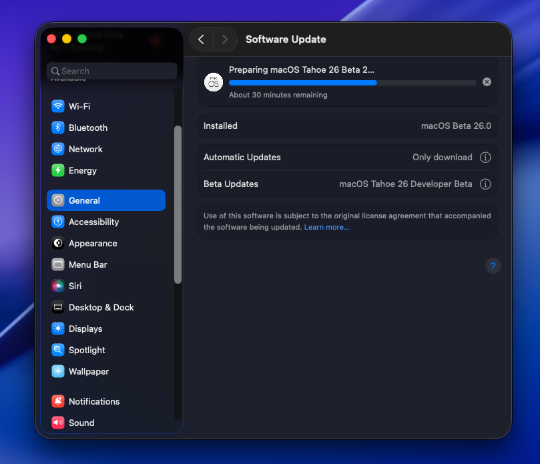The width and height of the screenshot is (540, 464).
Task: Minimize window with the yellow button
Action: pos(67,39)
